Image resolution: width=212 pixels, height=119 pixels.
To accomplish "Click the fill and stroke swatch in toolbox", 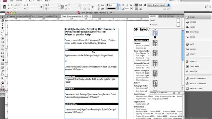I will click(2, 82).
